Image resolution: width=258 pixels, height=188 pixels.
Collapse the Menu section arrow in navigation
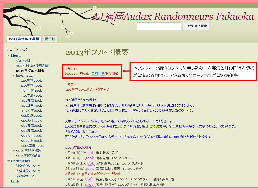[8, 56]
